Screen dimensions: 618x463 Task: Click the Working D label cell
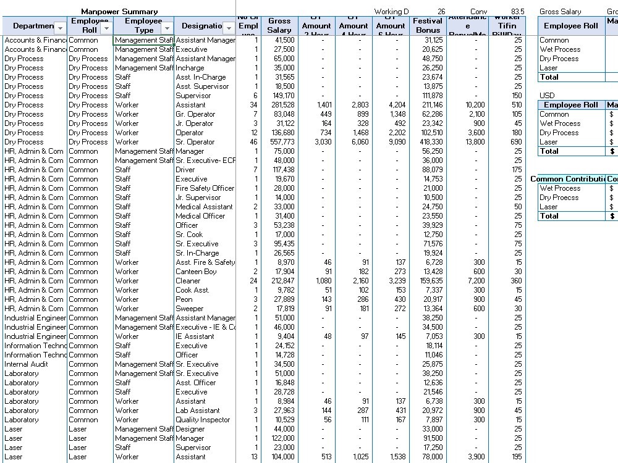(391, 11)
